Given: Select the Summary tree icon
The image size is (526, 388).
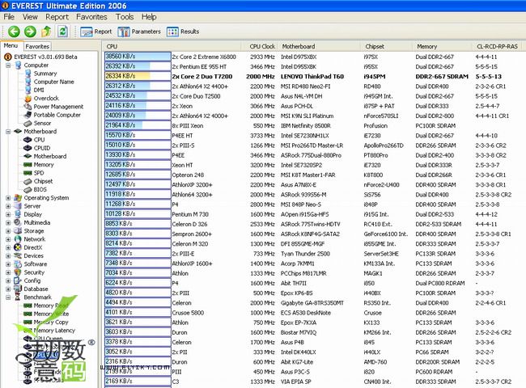Looking at the screenshot, I should coord(28,74).
